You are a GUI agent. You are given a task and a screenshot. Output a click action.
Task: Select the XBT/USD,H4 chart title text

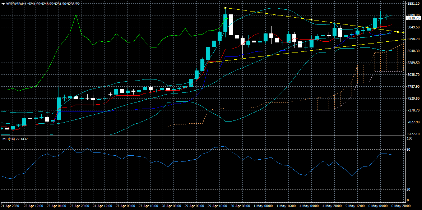(x=15, y=4)
